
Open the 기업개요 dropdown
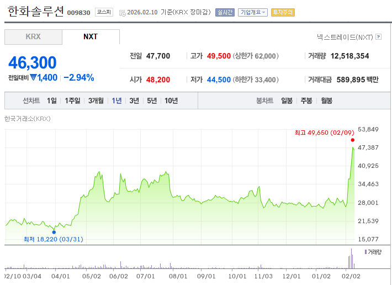[x=253, y=12]
